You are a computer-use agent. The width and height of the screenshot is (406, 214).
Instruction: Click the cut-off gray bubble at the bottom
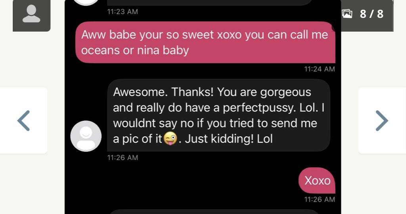point(213,212)
